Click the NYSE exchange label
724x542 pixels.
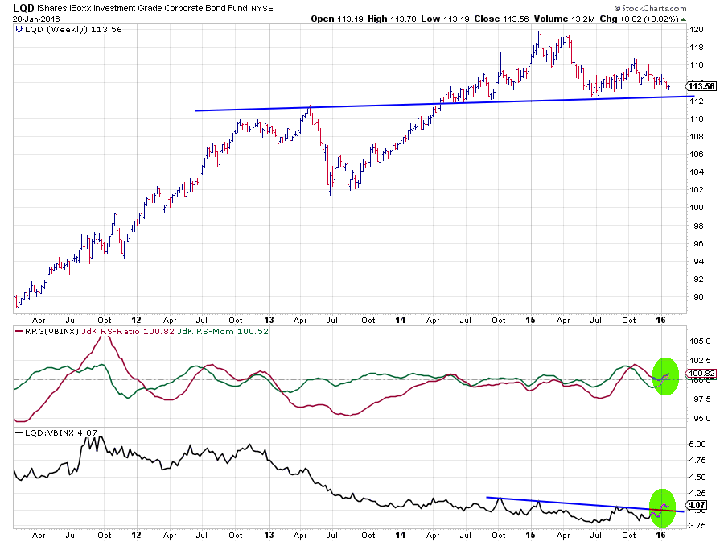click(x=261, y=8)
